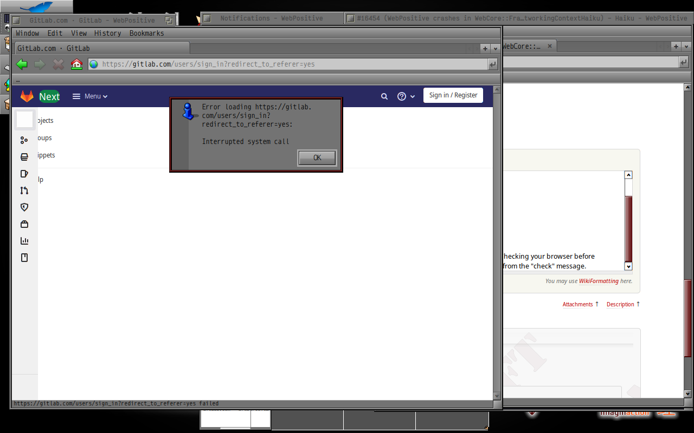Image resolution: width=694 pixels, height=433 pixels.
Task: Go back with the green left arrow
Action: [22, 64]
